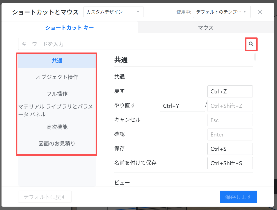The image size is (277, 210).
Task: Select the 図面のお見積り category
Action: tap(57, 144)
